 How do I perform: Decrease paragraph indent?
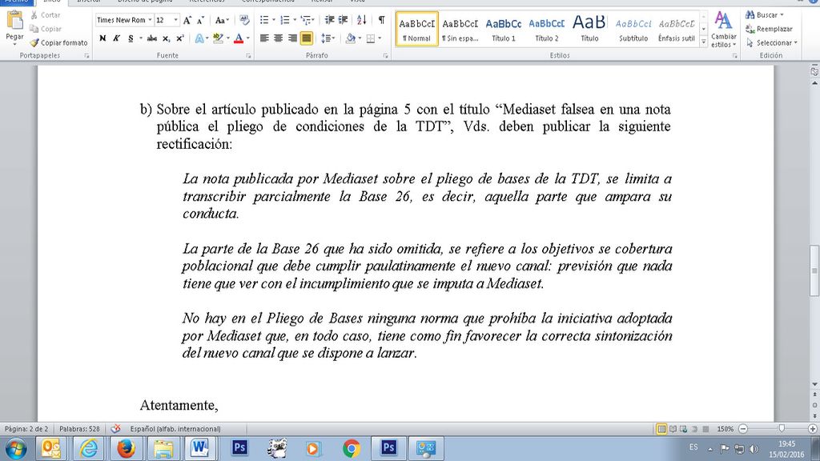click(x=329, y=20)
